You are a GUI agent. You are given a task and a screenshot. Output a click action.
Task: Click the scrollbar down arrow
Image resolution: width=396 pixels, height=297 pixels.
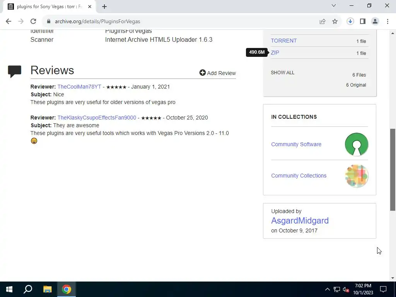393,278
